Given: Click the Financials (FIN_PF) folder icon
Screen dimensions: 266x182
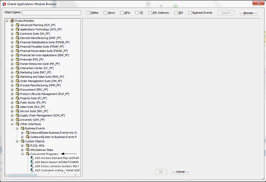Looking at the screenshot, I should click(17, 59).
